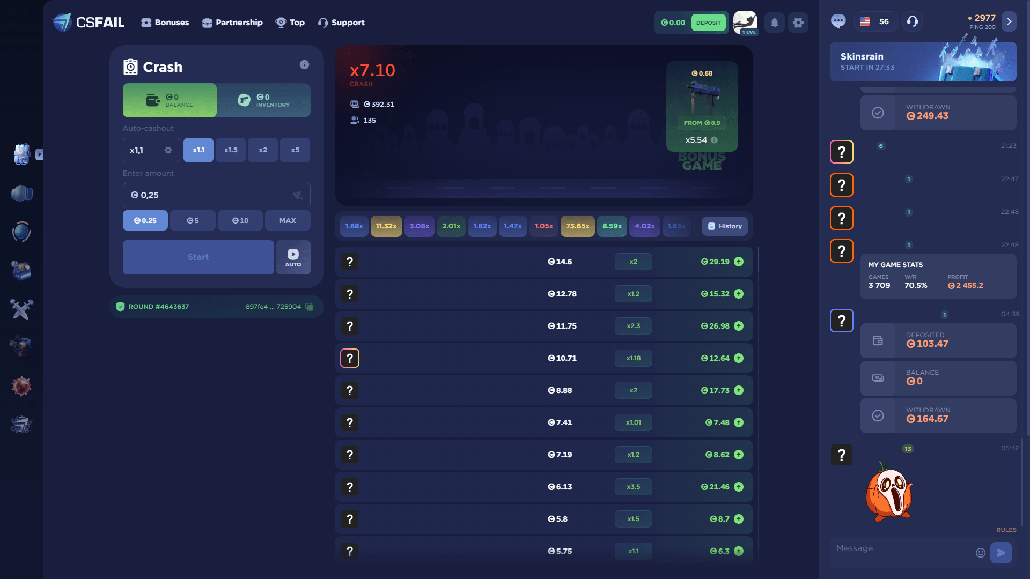Click the Partnership menu icon
The image size is (1030, 579).
207,23
